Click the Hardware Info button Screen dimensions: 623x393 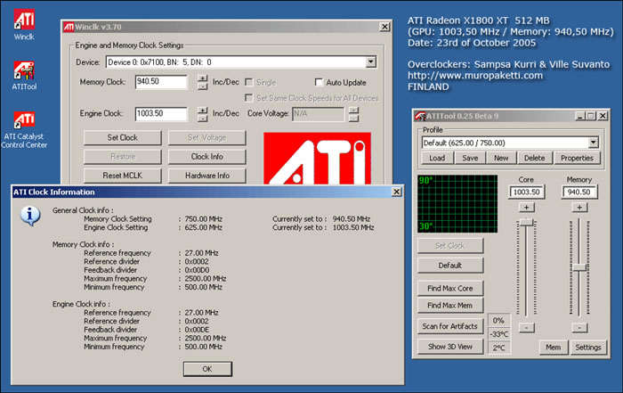pyautogui.click(x=207, y=176)
